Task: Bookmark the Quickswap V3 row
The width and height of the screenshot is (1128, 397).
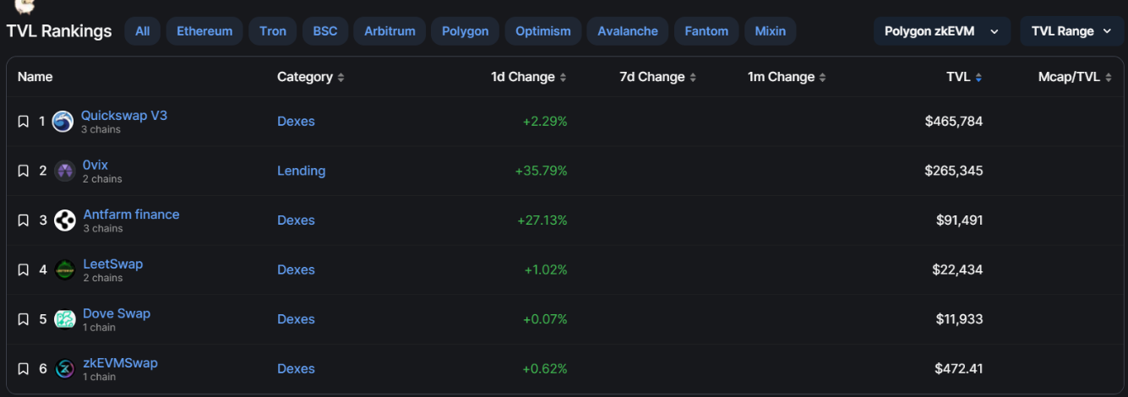Action: [24, 122]
